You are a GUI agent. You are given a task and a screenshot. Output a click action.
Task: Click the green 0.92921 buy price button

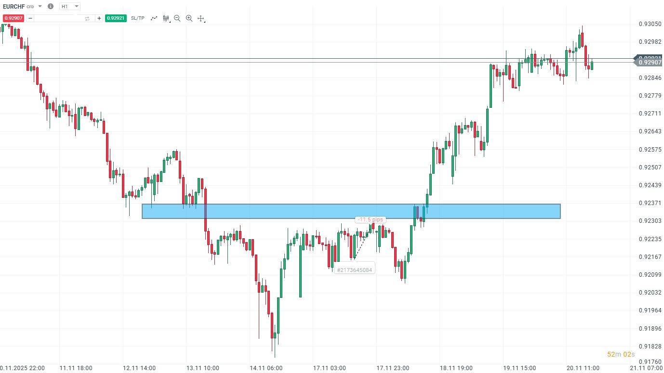pos(116,18)
